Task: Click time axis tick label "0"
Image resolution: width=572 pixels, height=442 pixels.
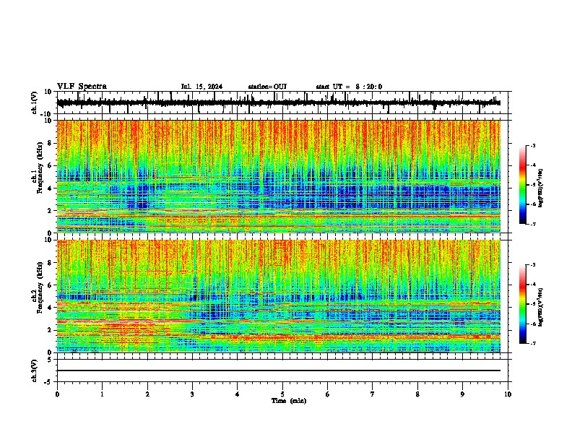Action: click(57, 394)
